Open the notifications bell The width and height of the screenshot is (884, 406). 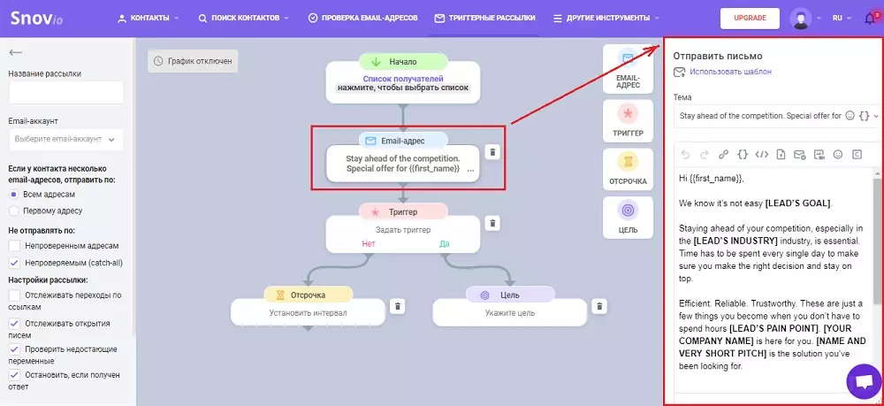pos(870,18)
